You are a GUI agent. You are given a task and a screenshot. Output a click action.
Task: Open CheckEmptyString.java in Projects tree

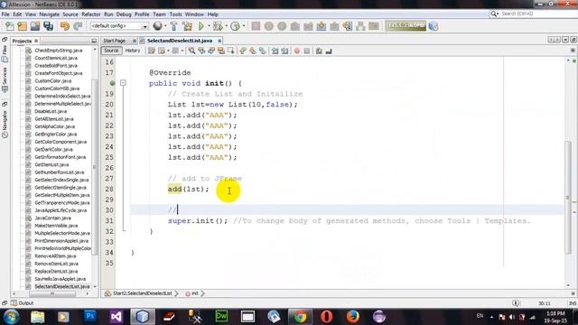[x=58, y=51]
